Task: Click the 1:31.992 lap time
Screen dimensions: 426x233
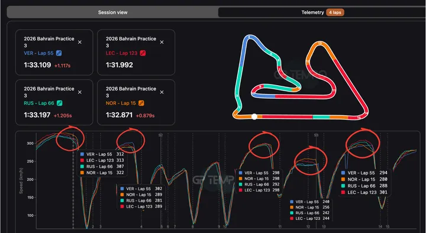Action: pyautogui.click(x=120, y=65)
